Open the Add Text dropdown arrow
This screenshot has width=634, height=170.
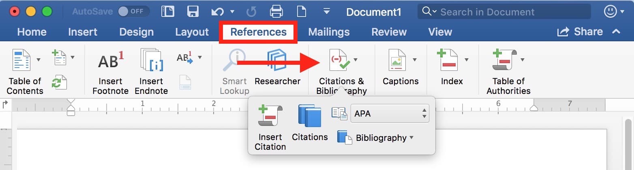tap(73, 57)
